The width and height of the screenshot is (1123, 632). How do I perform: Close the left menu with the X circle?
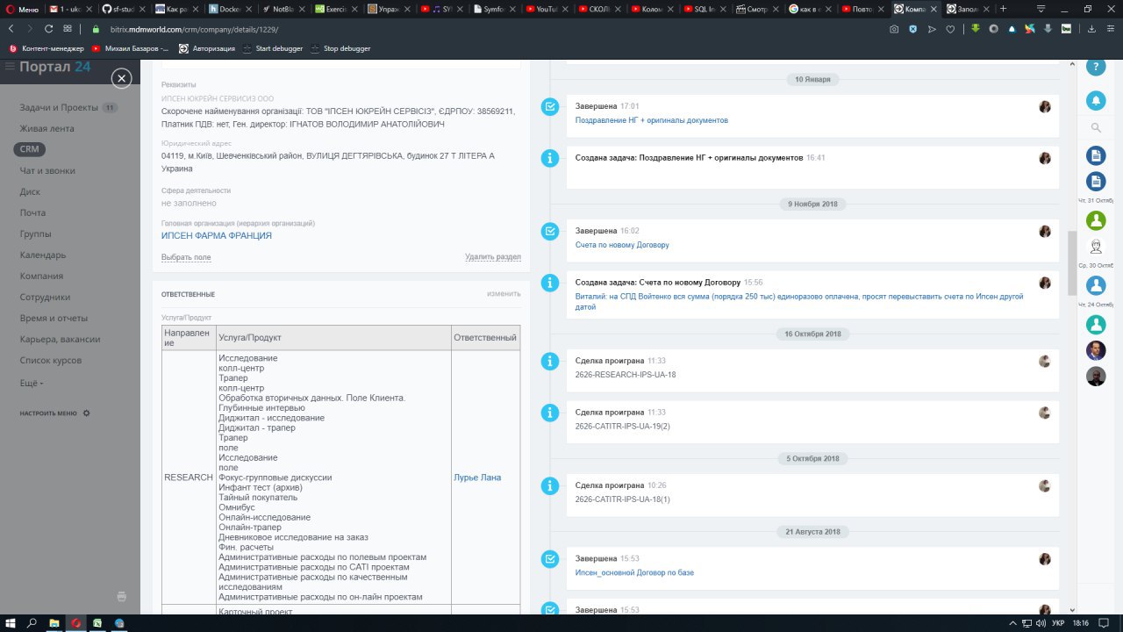tap(122, 78)
